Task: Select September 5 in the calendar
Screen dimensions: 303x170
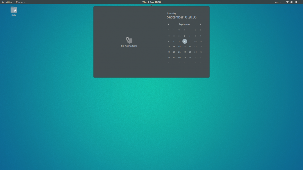Action: tap(168, 41)
